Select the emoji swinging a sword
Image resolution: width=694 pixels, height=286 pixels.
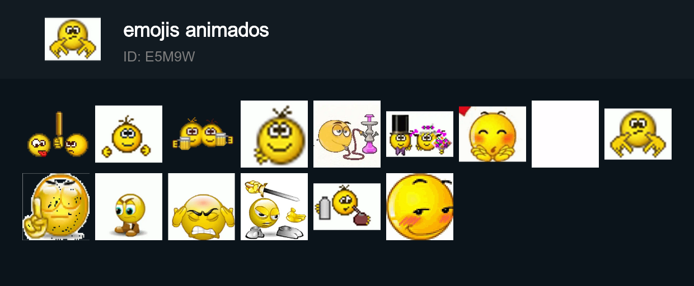coord(274,207)
